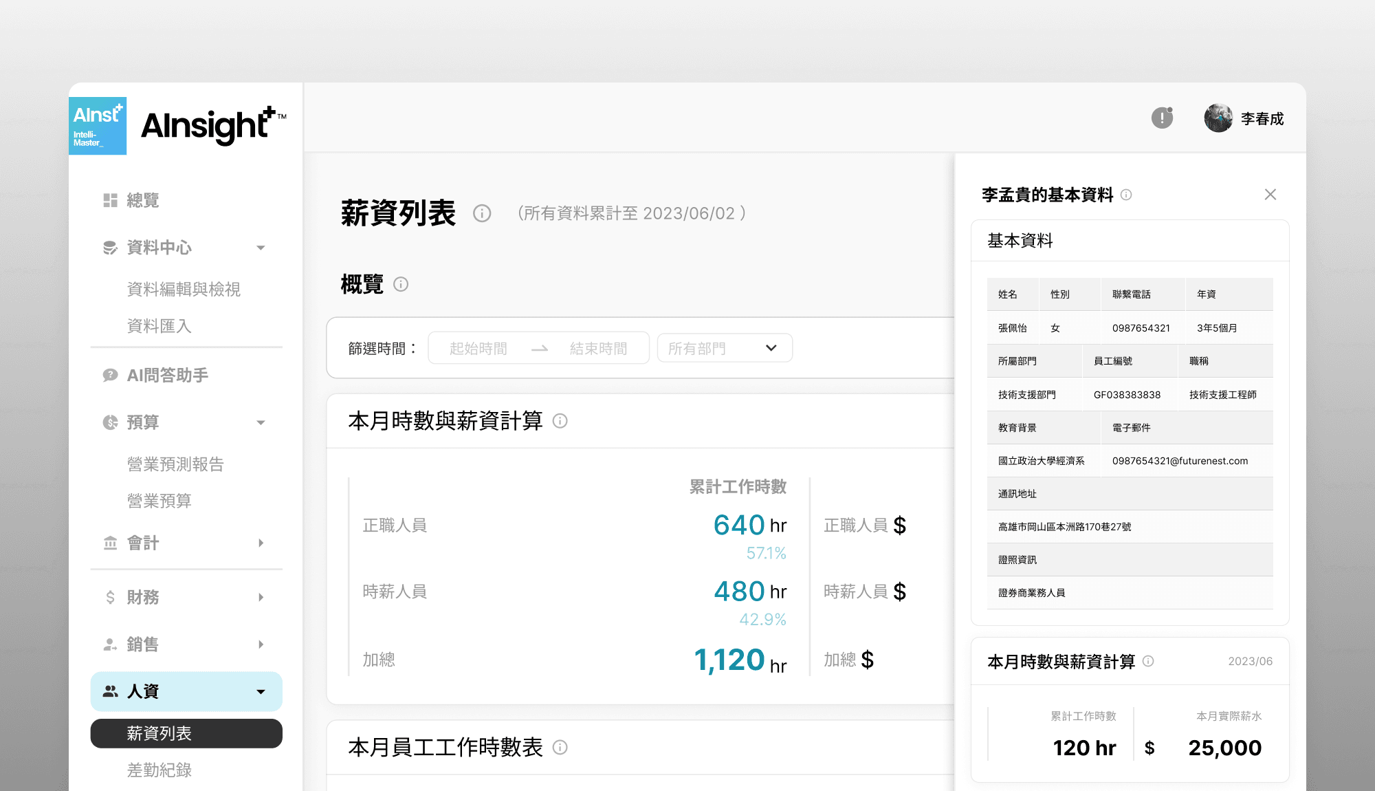Screen dimensions: 1375x791
Task: Click the 起始時間 start date field
Action: (x=478, y=349)
